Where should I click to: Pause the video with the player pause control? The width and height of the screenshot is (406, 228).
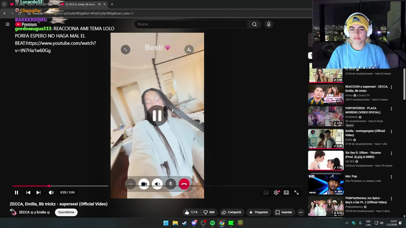click(x=16, y=193)
